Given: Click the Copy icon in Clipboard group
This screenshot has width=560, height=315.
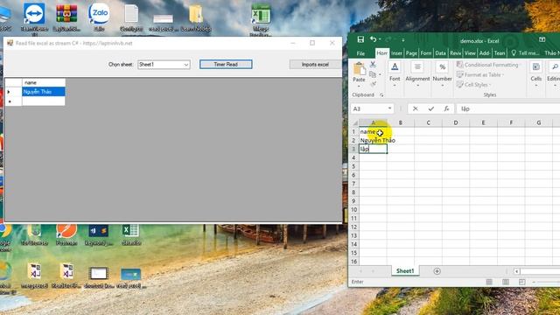Looking at the screenshot, I should click(x=373, y=74).
